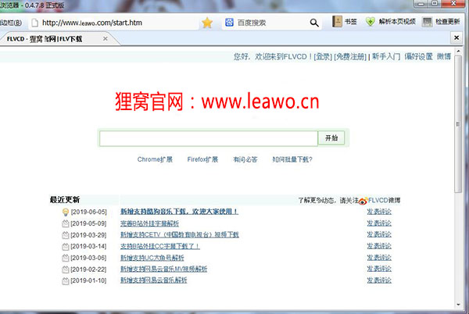Click 发表评论 on the 2019-01-10 row

click(379, 280)
